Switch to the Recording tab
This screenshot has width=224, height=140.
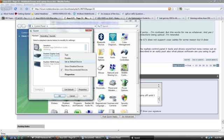(x=44, y=36)
